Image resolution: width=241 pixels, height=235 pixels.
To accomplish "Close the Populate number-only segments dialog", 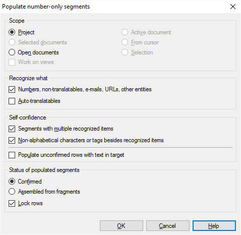I will (233, 7).
